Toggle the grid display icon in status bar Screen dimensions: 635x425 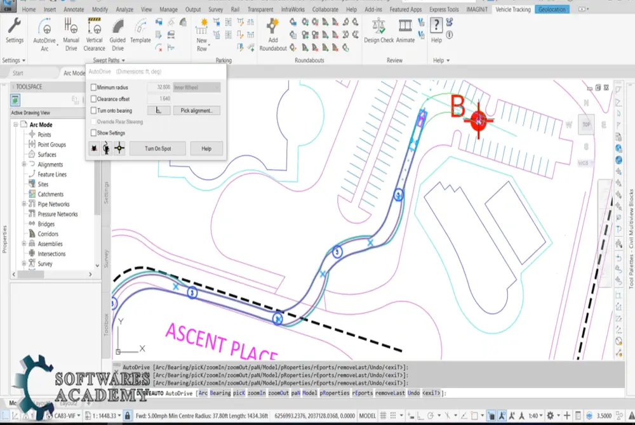tap(383, 415)
